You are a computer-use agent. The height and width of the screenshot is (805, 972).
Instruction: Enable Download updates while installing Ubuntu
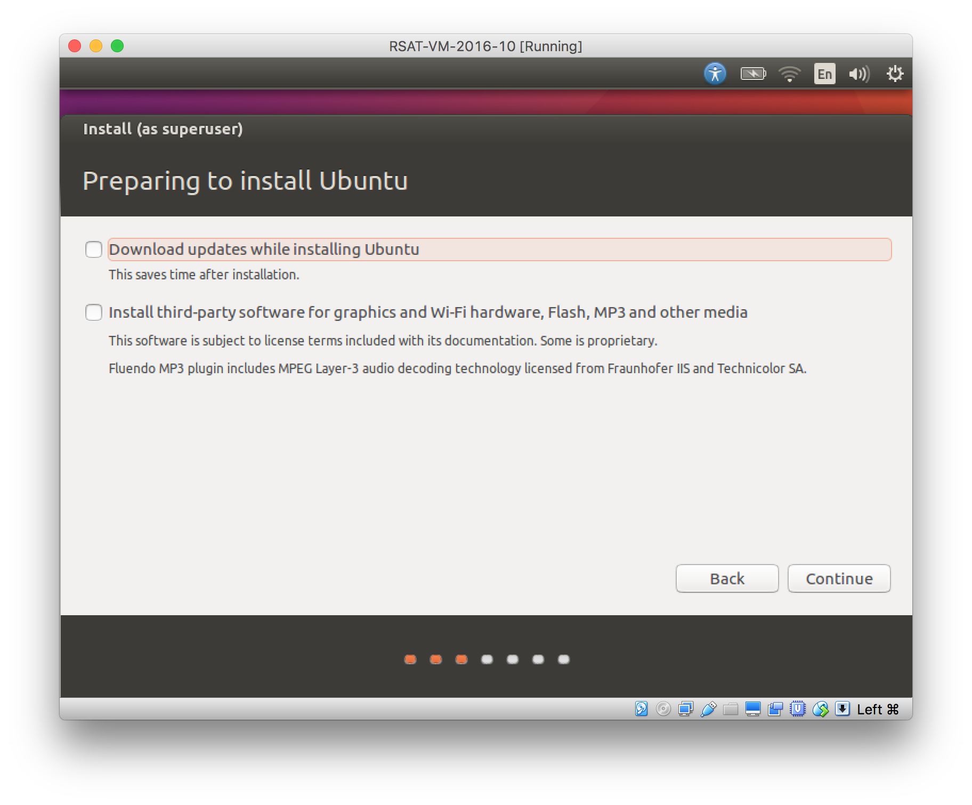point(94,249)
